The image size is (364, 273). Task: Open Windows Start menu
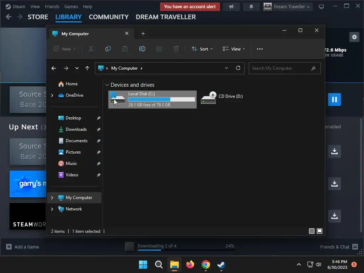tap(143, 264)
